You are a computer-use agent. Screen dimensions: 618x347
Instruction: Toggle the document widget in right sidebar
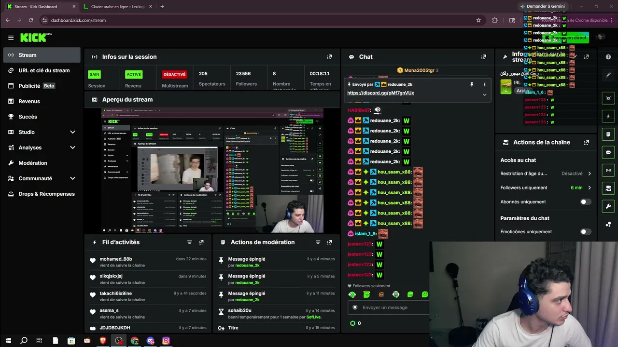coord(608,134)
